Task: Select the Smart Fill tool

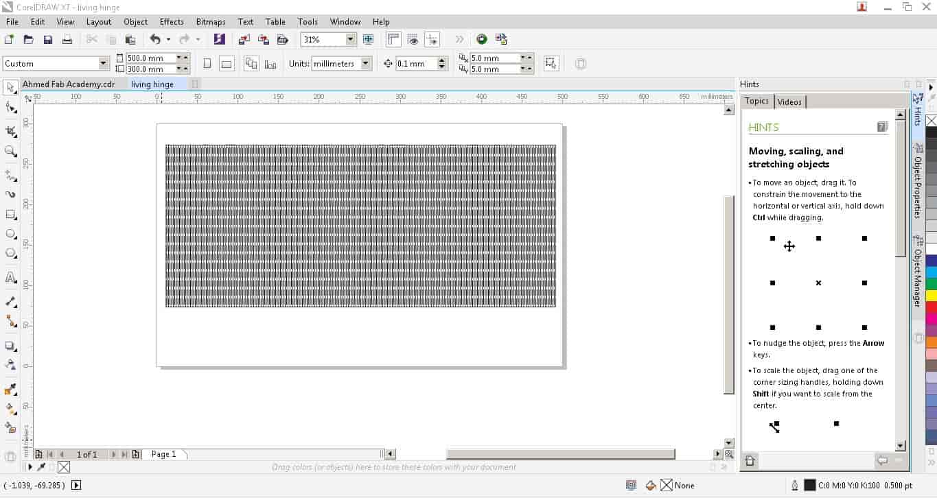Action: click(x=11, y=427)
